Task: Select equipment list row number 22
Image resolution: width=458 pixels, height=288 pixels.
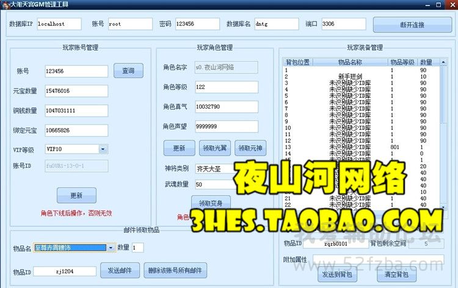Action: pos(361,205)
